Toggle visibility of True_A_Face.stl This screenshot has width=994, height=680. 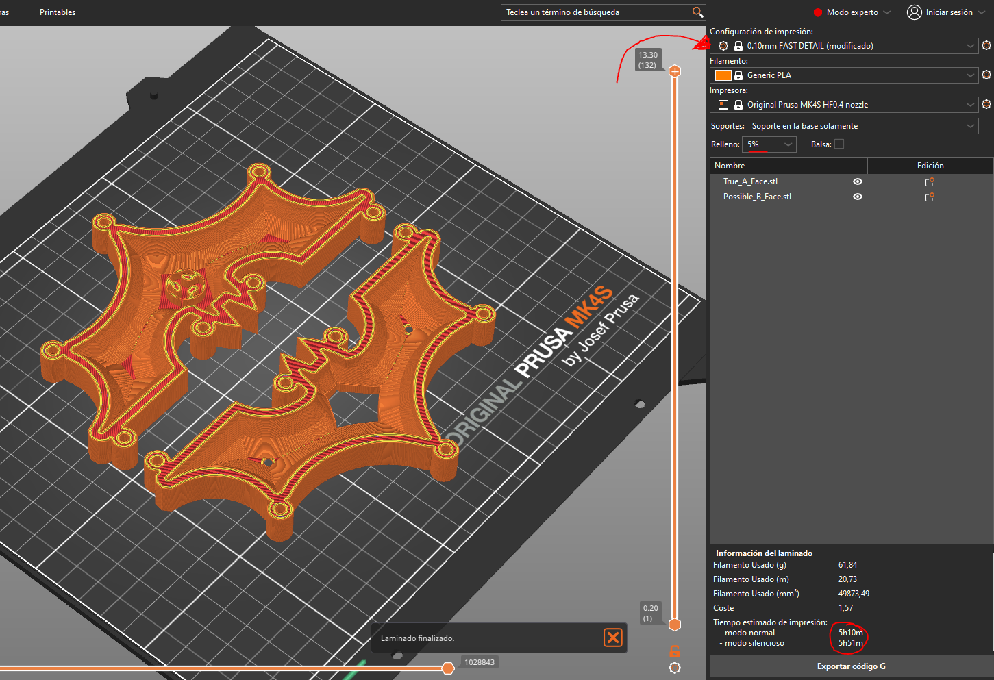pyautogui.click(x=858, y=181)
